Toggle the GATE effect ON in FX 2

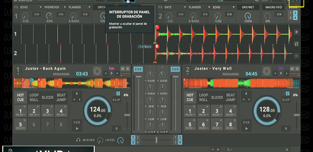point(181,14)
